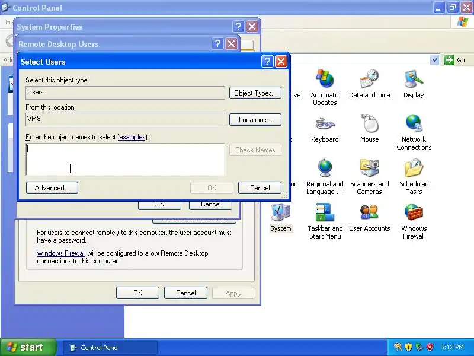Click the red security alert shield tray icon
Screen dimensions: 474x356
430,347
